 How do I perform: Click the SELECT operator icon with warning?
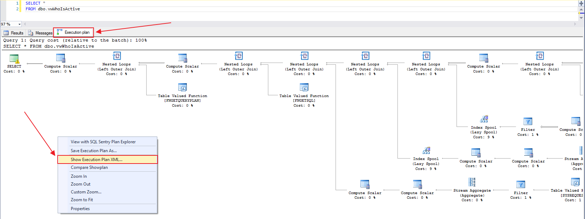14,59
